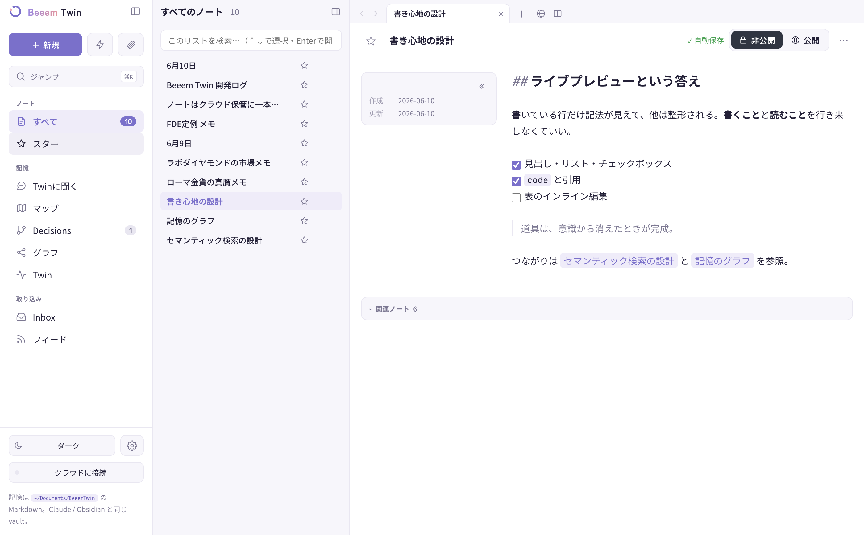Open the 6月9日 note

coord(251,143)
